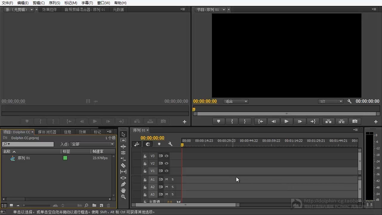Viewport: 382px width, 215px height.
Task: Select the Rate Stretch tool
Action: coord(123,159)
